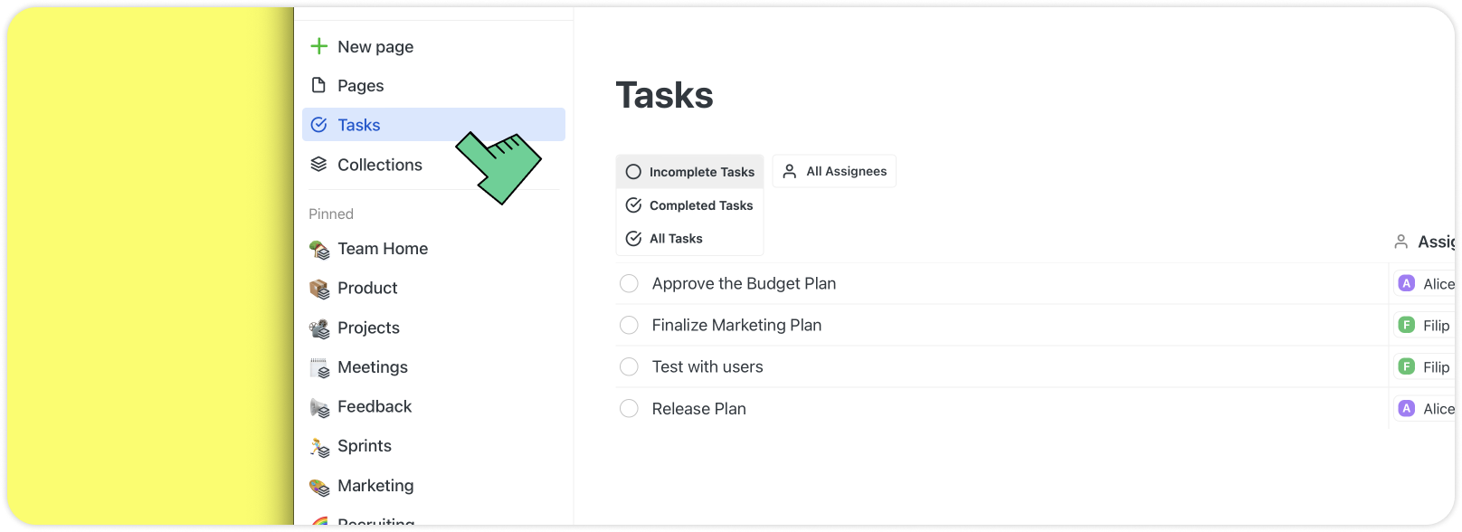Select Completed Tasks filter option
Image resolution: width=1462 pixels, height=532 pixels.
690,205
